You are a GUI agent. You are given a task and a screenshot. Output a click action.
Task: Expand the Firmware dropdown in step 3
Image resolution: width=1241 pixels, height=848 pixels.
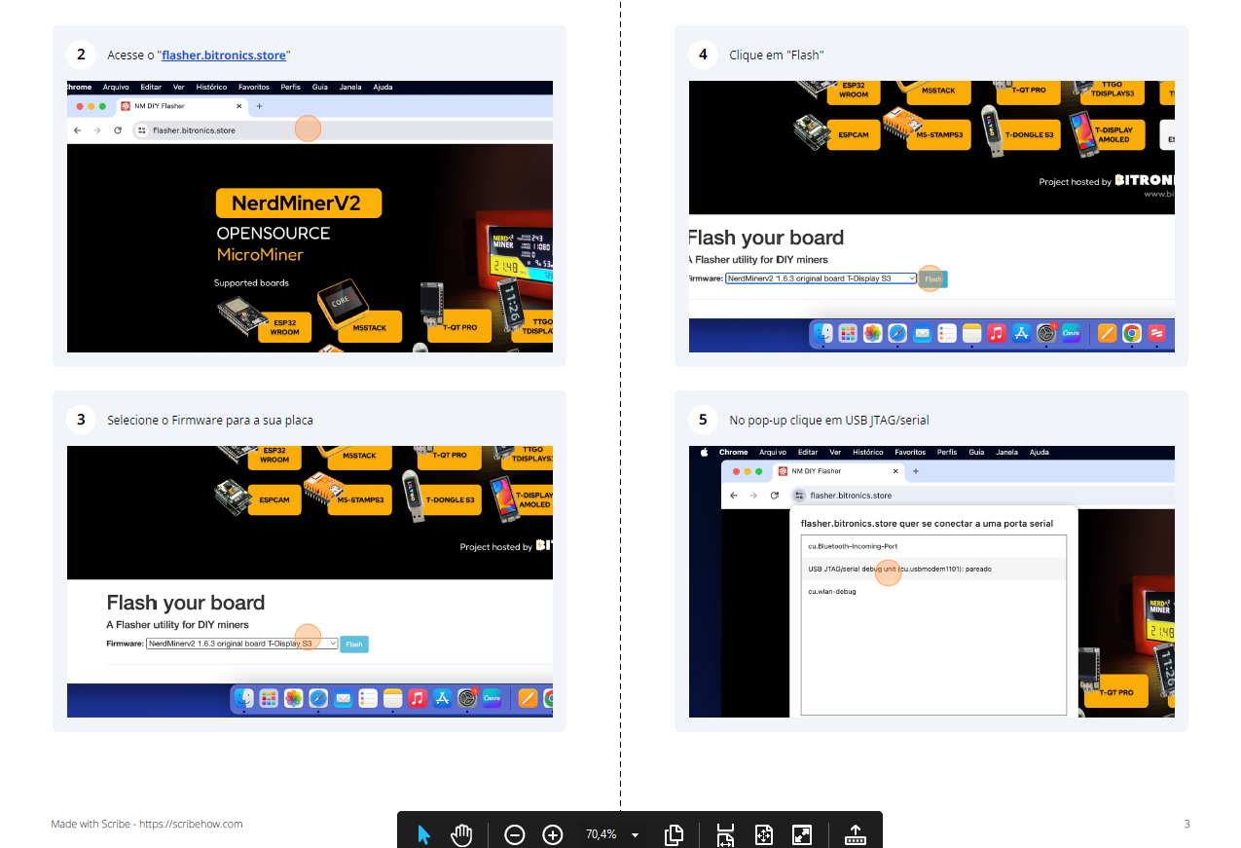241,644
